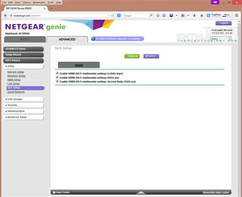Go to the browser home icon

[202, 15]
